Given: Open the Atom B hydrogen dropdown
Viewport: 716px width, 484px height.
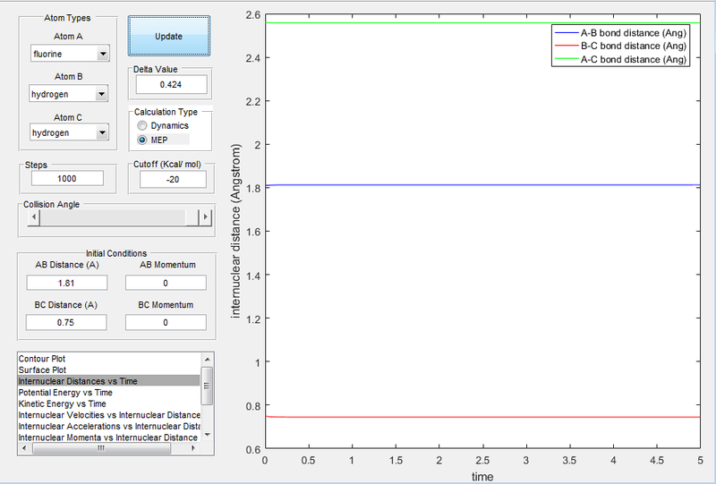Looking at the screenshot, I should (x=69, y=94).
